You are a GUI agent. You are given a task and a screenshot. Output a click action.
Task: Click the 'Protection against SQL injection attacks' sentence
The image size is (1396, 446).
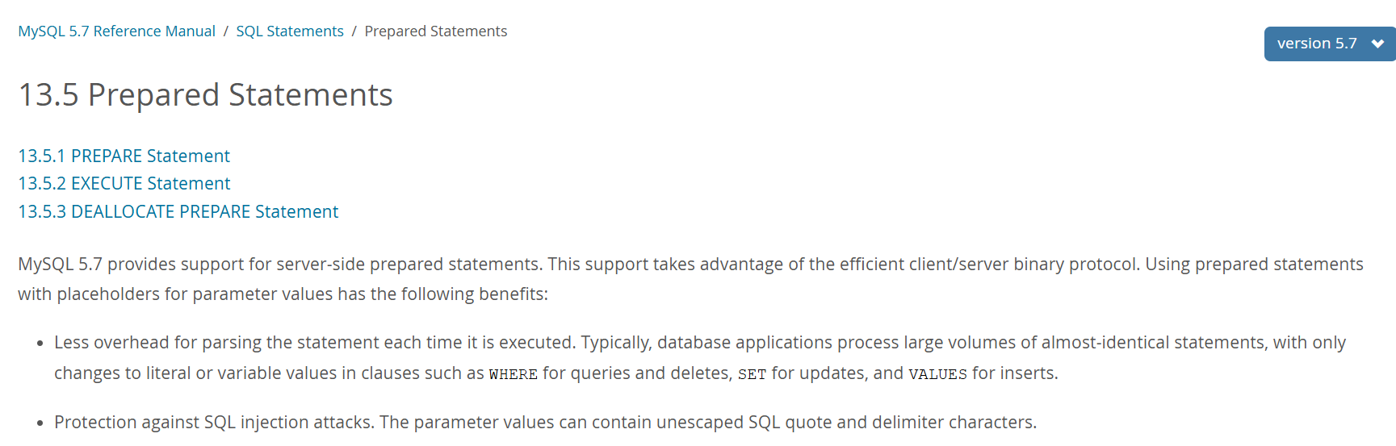coord(545,423)
